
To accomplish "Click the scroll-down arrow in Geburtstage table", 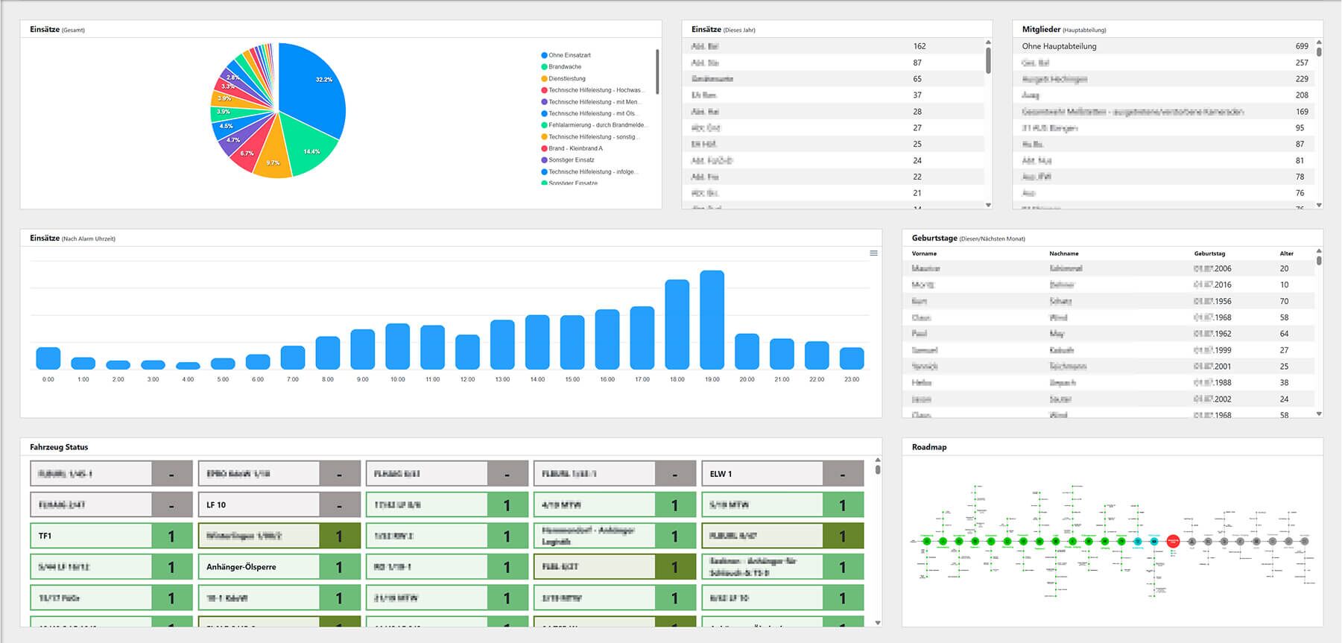I will 1319,414.
